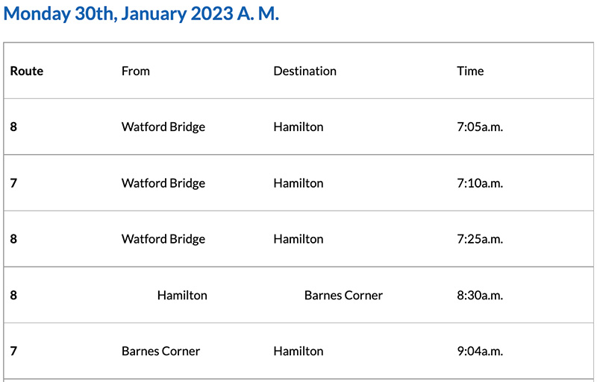This screenshot has height=382, width=597.
Task: Select Watford Bridge in the 7:25a.m. row
Action: pos(163,239)
